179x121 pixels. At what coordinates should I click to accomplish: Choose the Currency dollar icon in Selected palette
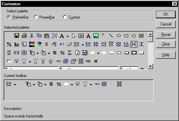(x=55, y=53)
